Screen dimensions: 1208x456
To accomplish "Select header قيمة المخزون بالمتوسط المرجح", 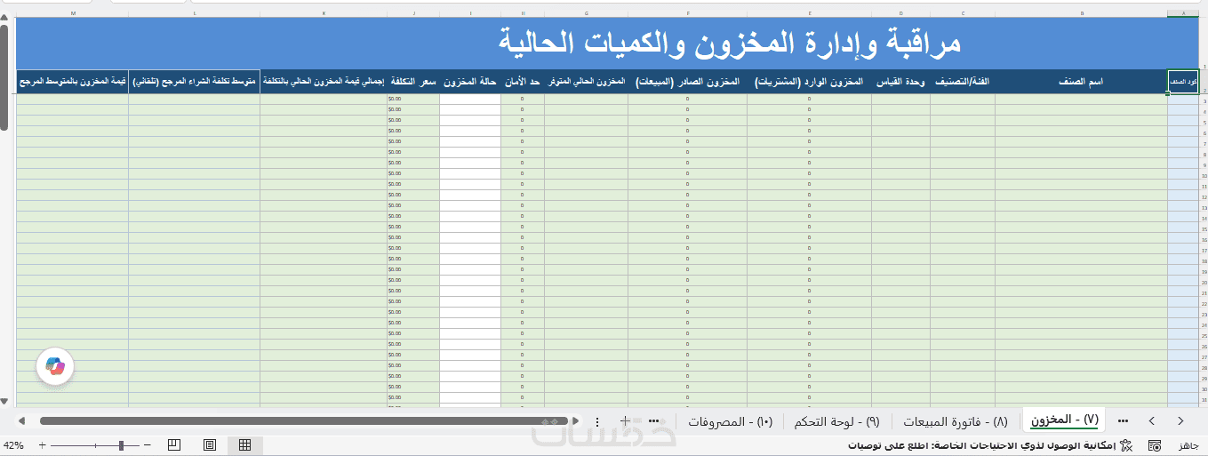I will [72, 81].
